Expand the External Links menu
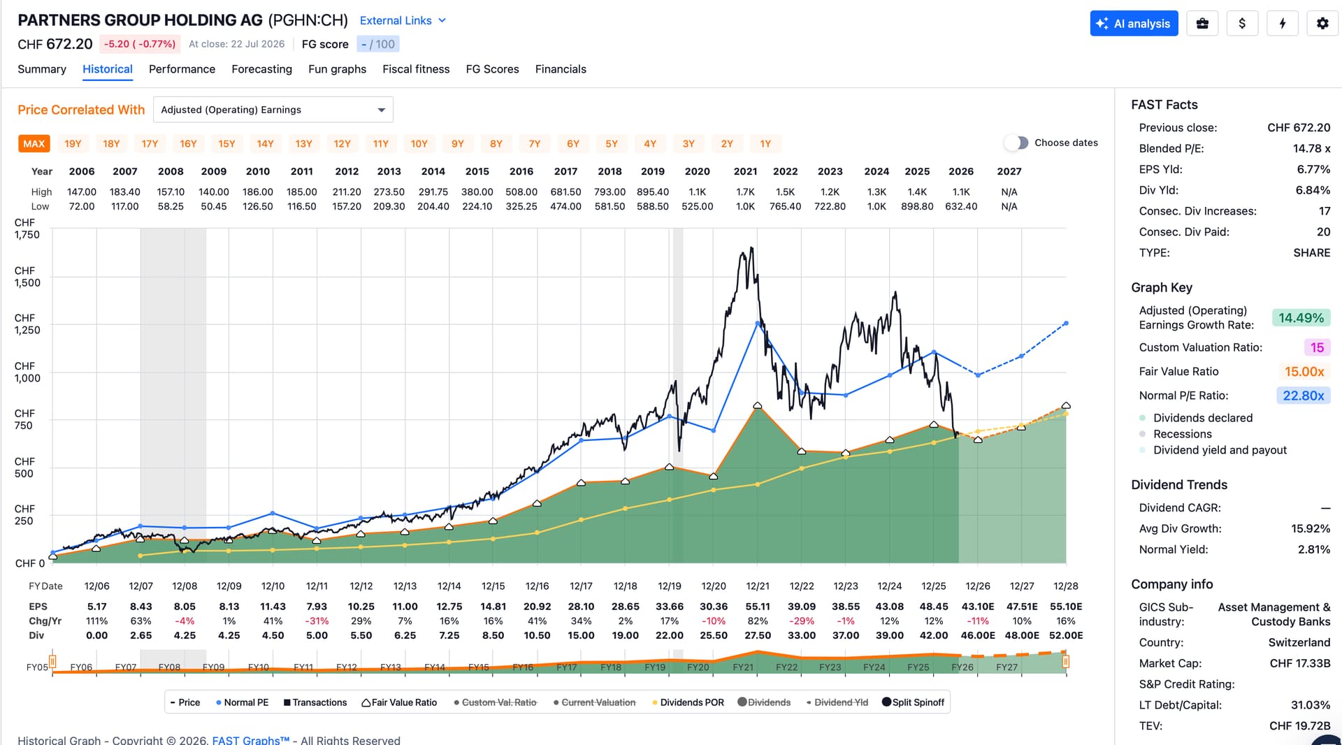The height and width of the screenshot is (745, 1342). (x=403, y=21)
